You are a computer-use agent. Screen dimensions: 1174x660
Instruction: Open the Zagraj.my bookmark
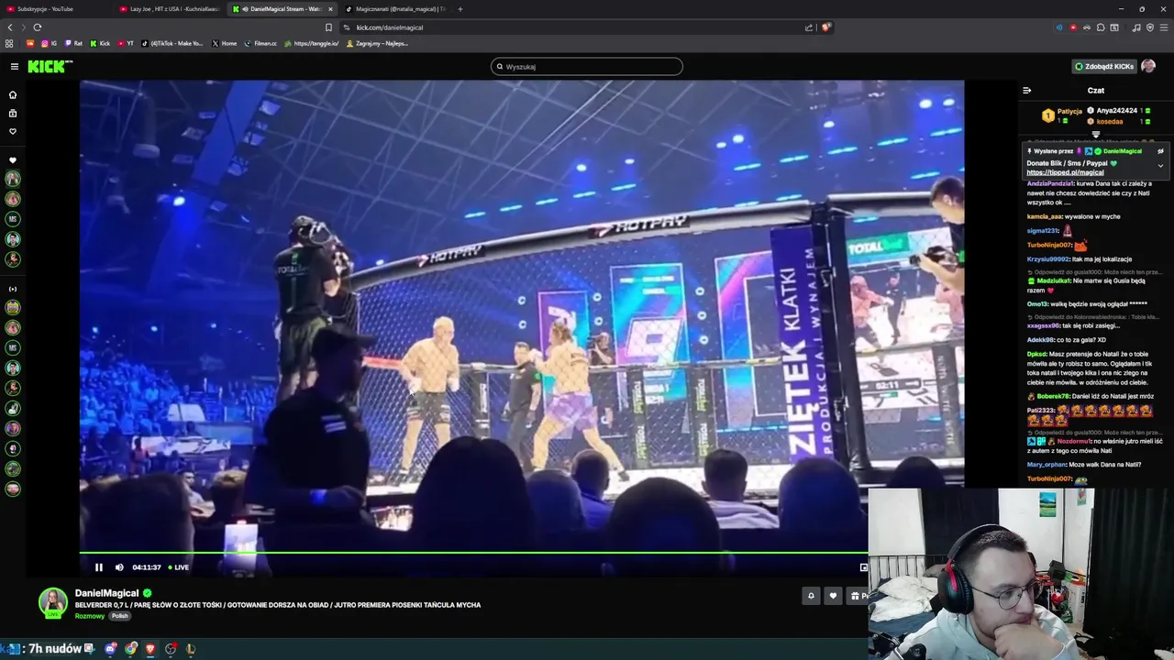377,43
